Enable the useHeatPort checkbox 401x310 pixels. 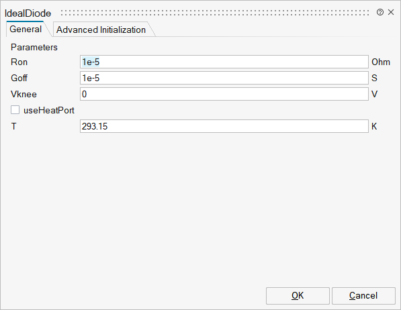pyautogui.click(x=15, y=110)
